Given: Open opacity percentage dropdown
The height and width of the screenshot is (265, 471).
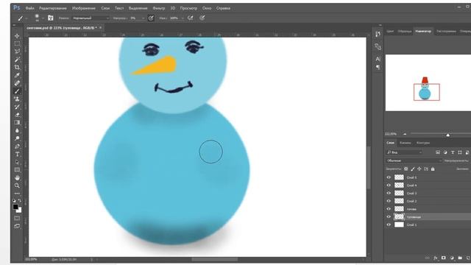Looking at the screenshot, I should pos(144,18).
